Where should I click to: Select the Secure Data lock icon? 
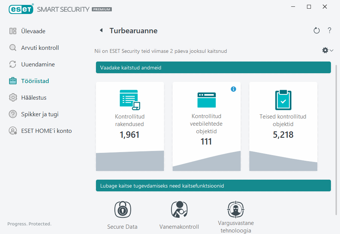[x=122, y=209]
